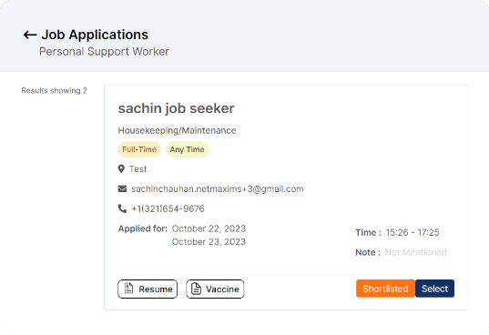
Task: Click the Time label
Action: point(368,232)
